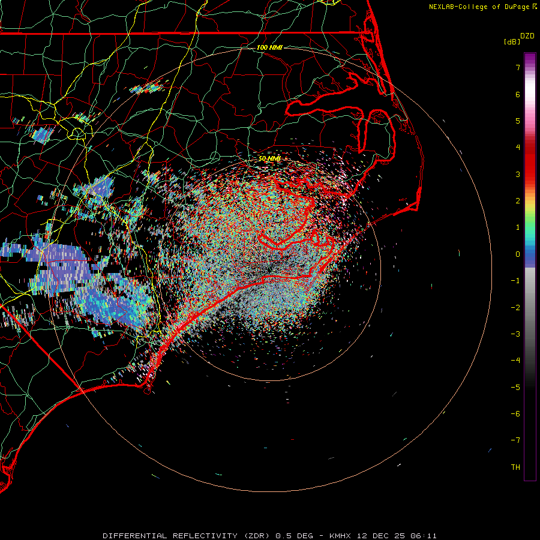Viewport: 540px width, 540px height.
Task: Click the 3 dB value on the color scale
Action: point(518,174)
